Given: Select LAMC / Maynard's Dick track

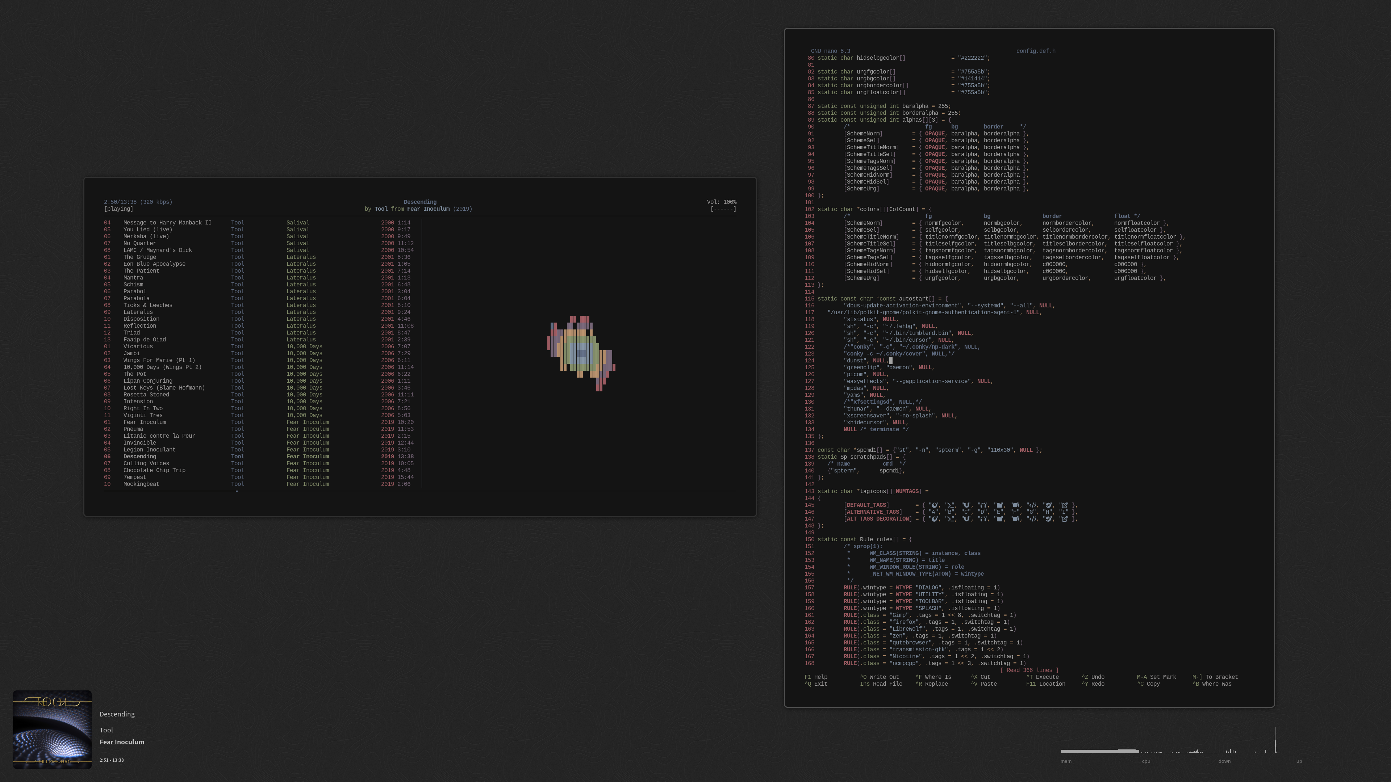Looking at the screenshot, I should (x=259, y=250).
